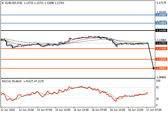Click the RSI 30 level label
This screenshot has height=113, width=168.
pyautogui.click(x=157, y=99)
